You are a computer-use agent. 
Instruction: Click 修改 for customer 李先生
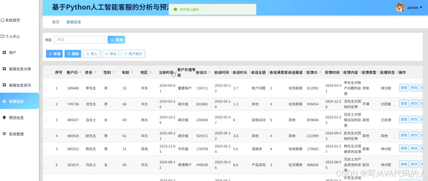[x=414, y=88]
